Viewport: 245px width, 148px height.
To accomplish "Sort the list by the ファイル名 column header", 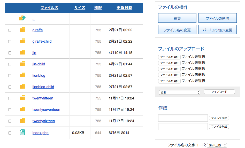I will (x=49, y=8).
